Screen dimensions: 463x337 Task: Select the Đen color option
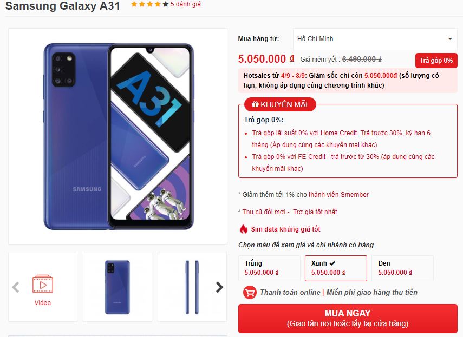[x=402, y=268]
